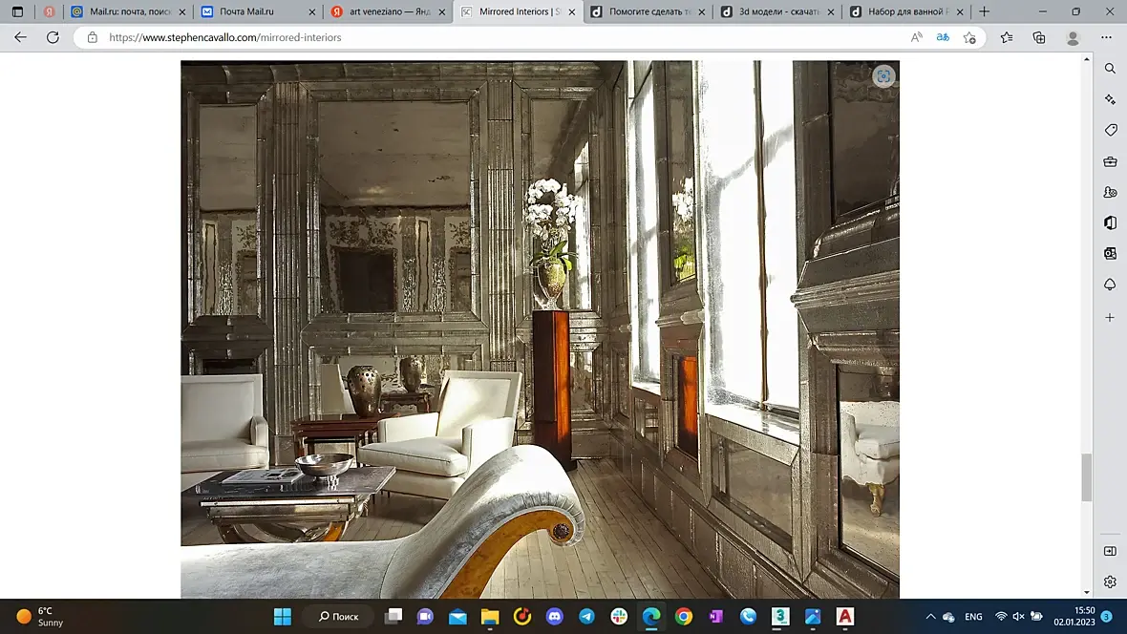Viewport: 1127px width, 634px height.
Task: Click the visual search icon on the image
Action: pyautogui.click(x=883, y=76)
